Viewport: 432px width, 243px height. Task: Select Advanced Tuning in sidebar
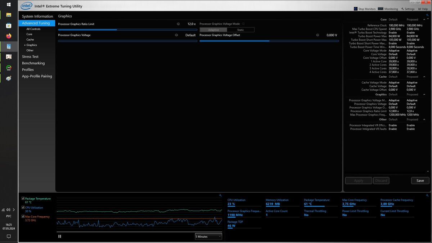[x=37, y=23]
